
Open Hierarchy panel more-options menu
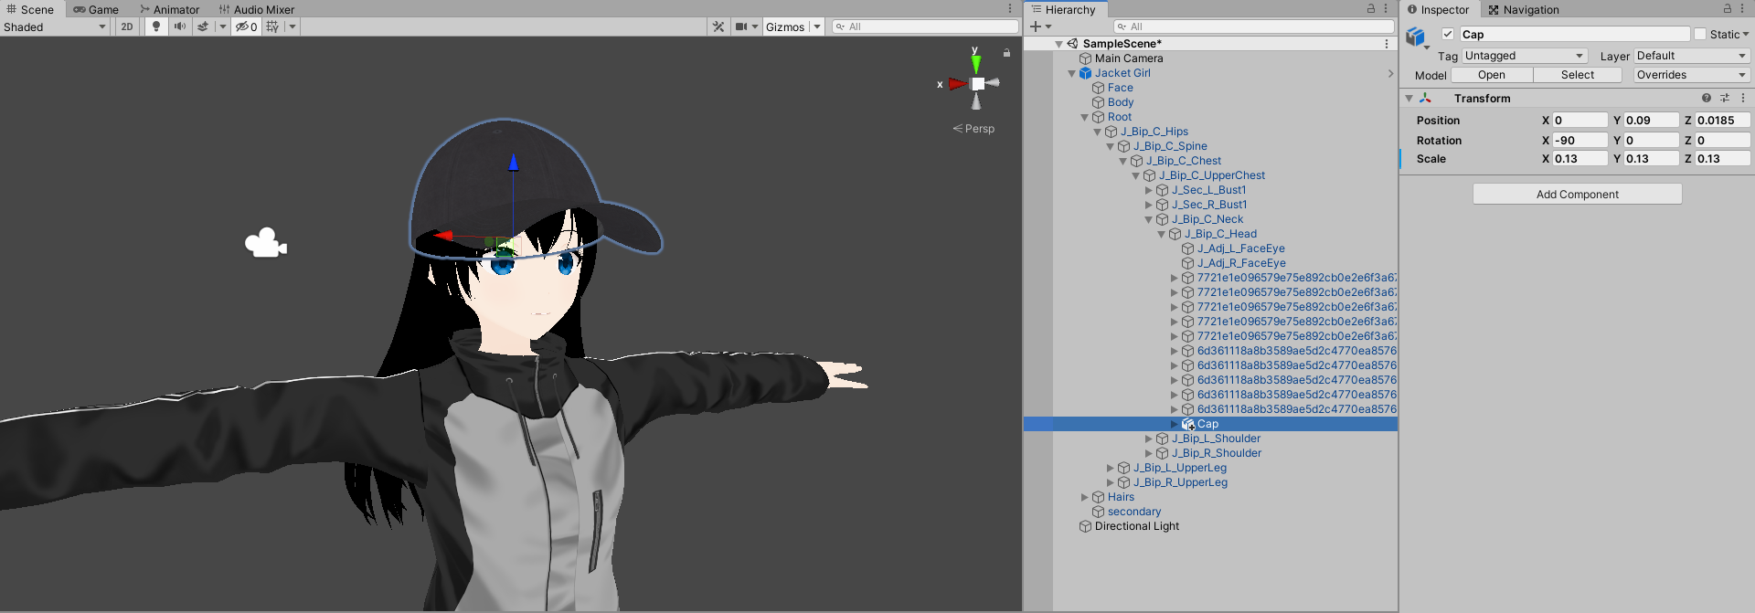tap(1386, 8)
